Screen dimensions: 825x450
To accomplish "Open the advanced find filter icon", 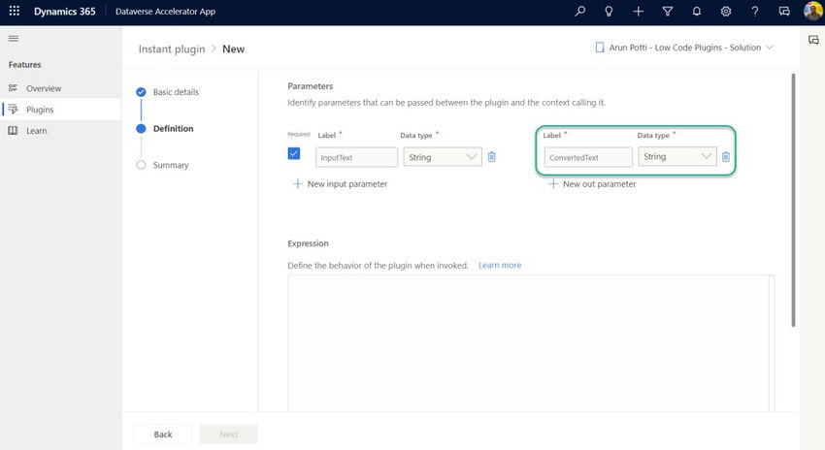I will tap(668, 12).
